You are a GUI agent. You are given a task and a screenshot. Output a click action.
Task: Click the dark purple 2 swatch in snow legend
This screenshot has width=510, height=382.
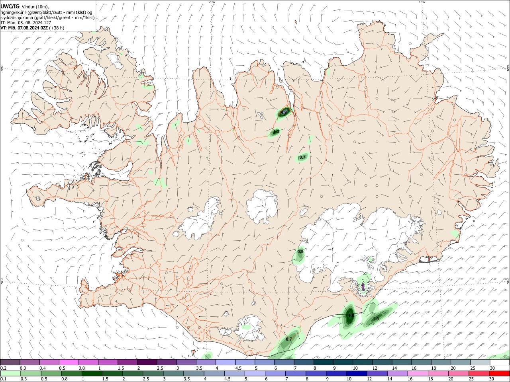click(147, 362)
